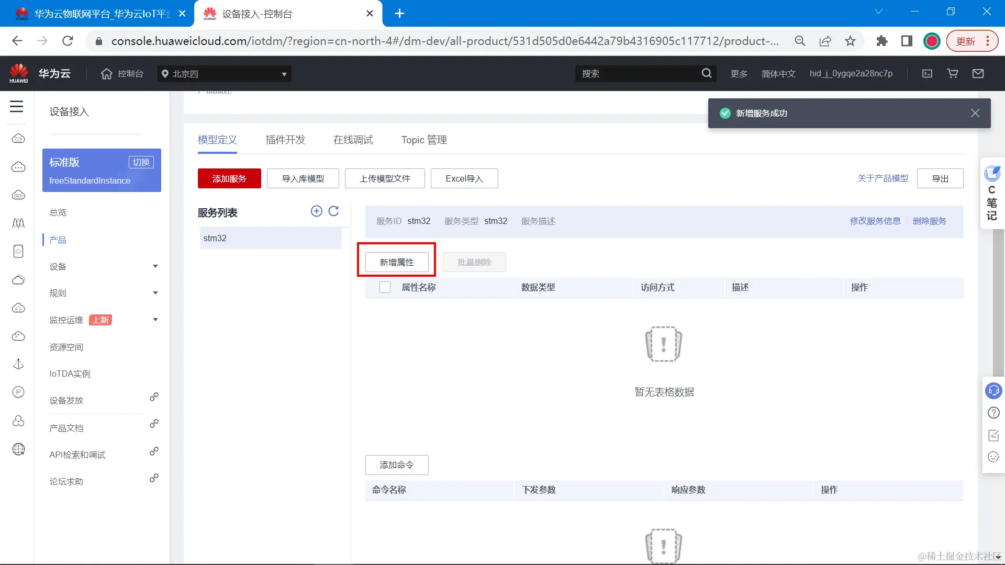Open a new browser tab

tap(399, 14)
